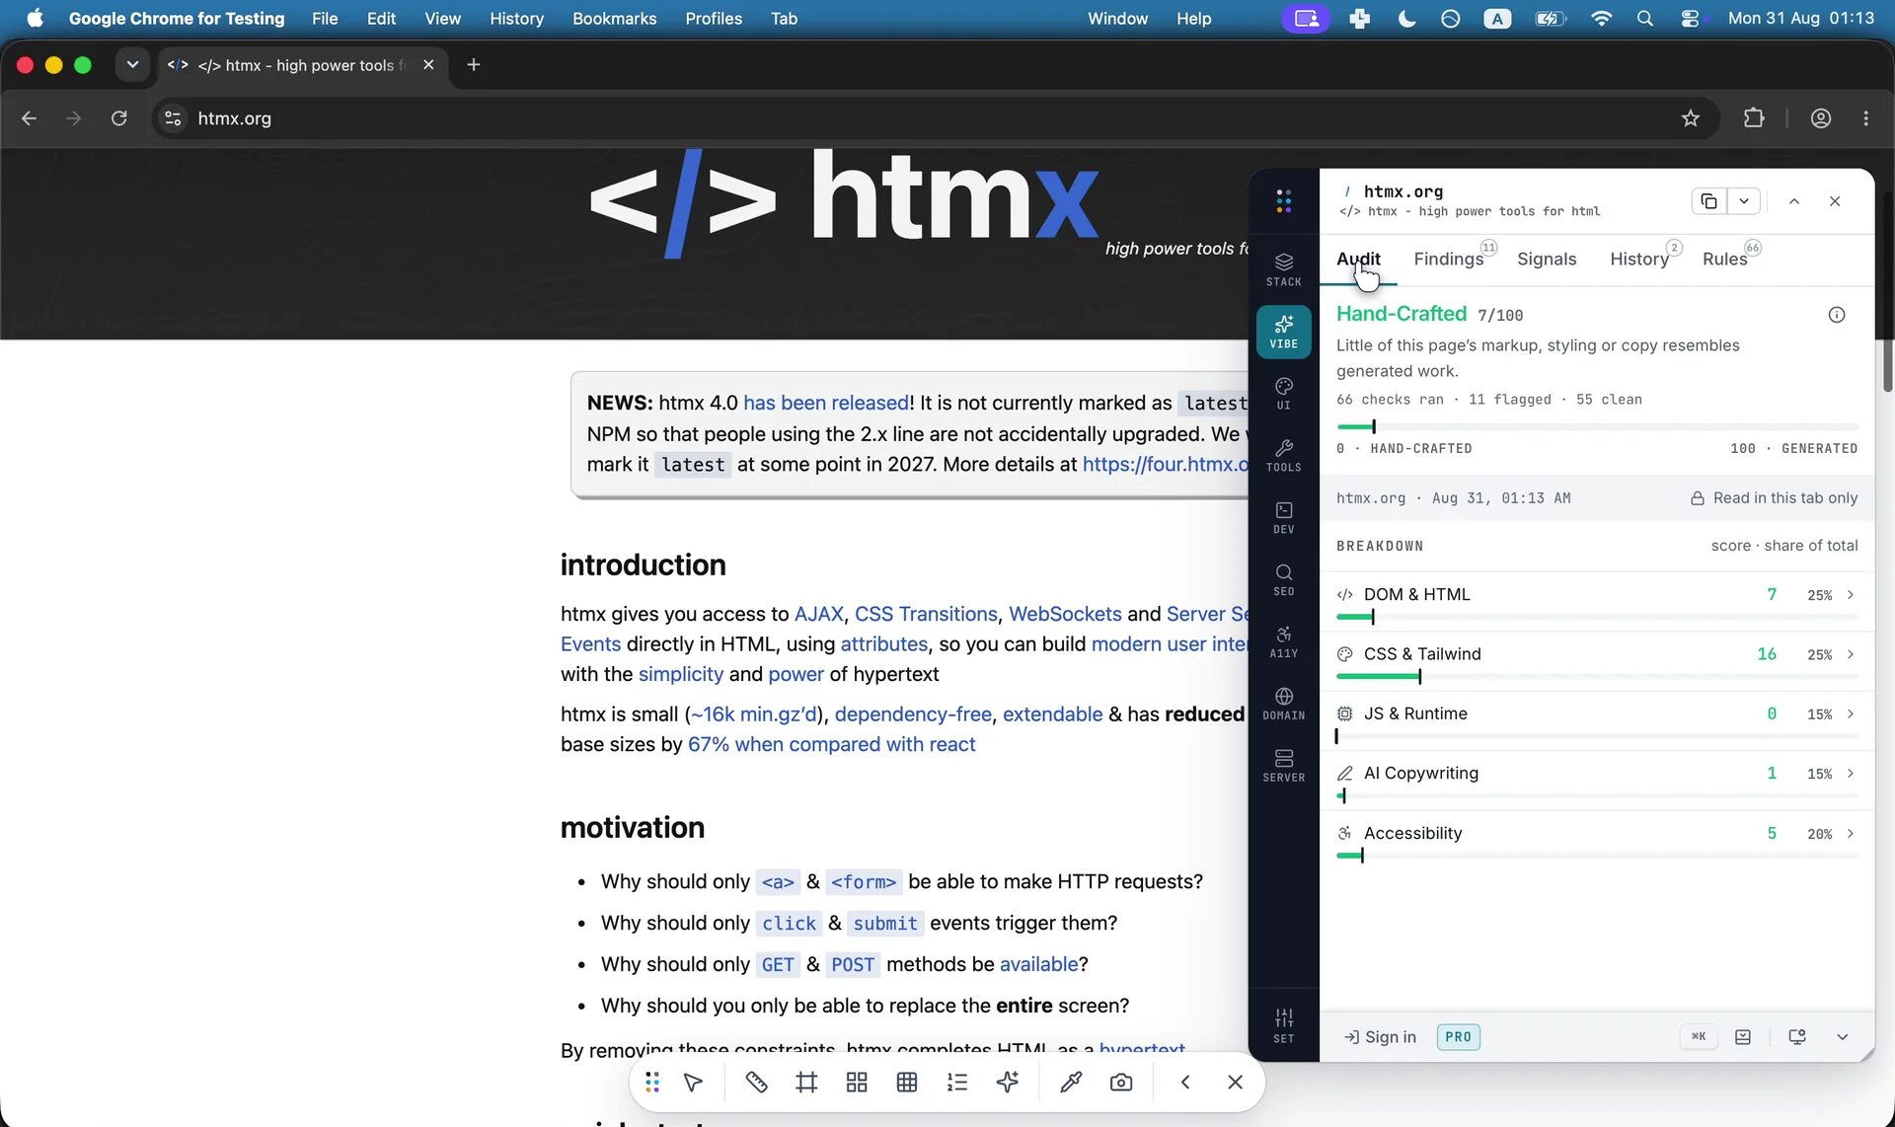Switch to the Audit tab

pos(1358,260)
